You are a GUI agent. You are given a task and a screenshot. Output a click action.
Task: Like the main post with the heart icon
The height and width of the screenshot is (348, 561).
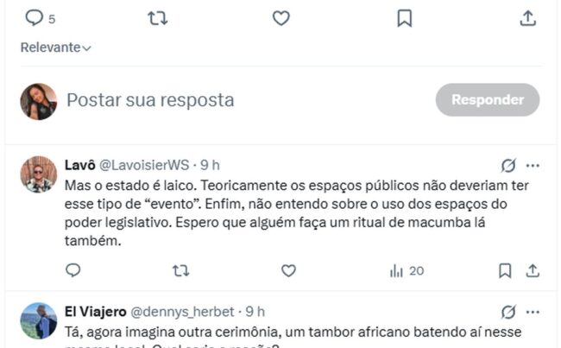pos(281,18)
